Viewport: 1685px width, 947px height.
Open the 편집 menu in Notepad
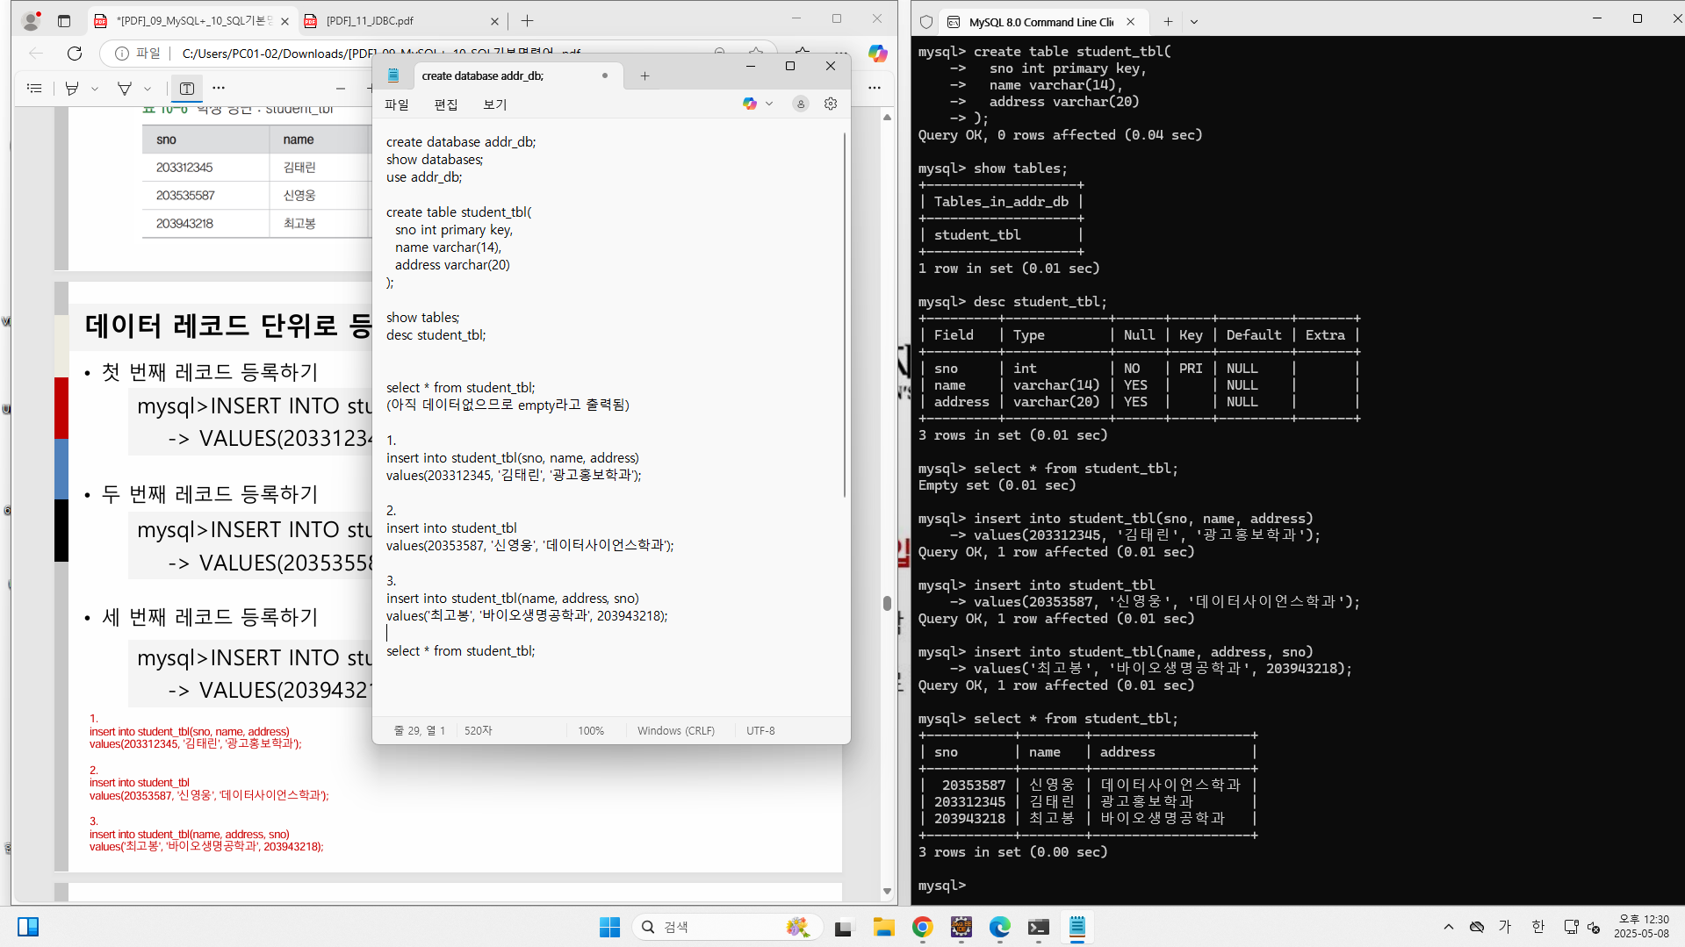point(446,104)
